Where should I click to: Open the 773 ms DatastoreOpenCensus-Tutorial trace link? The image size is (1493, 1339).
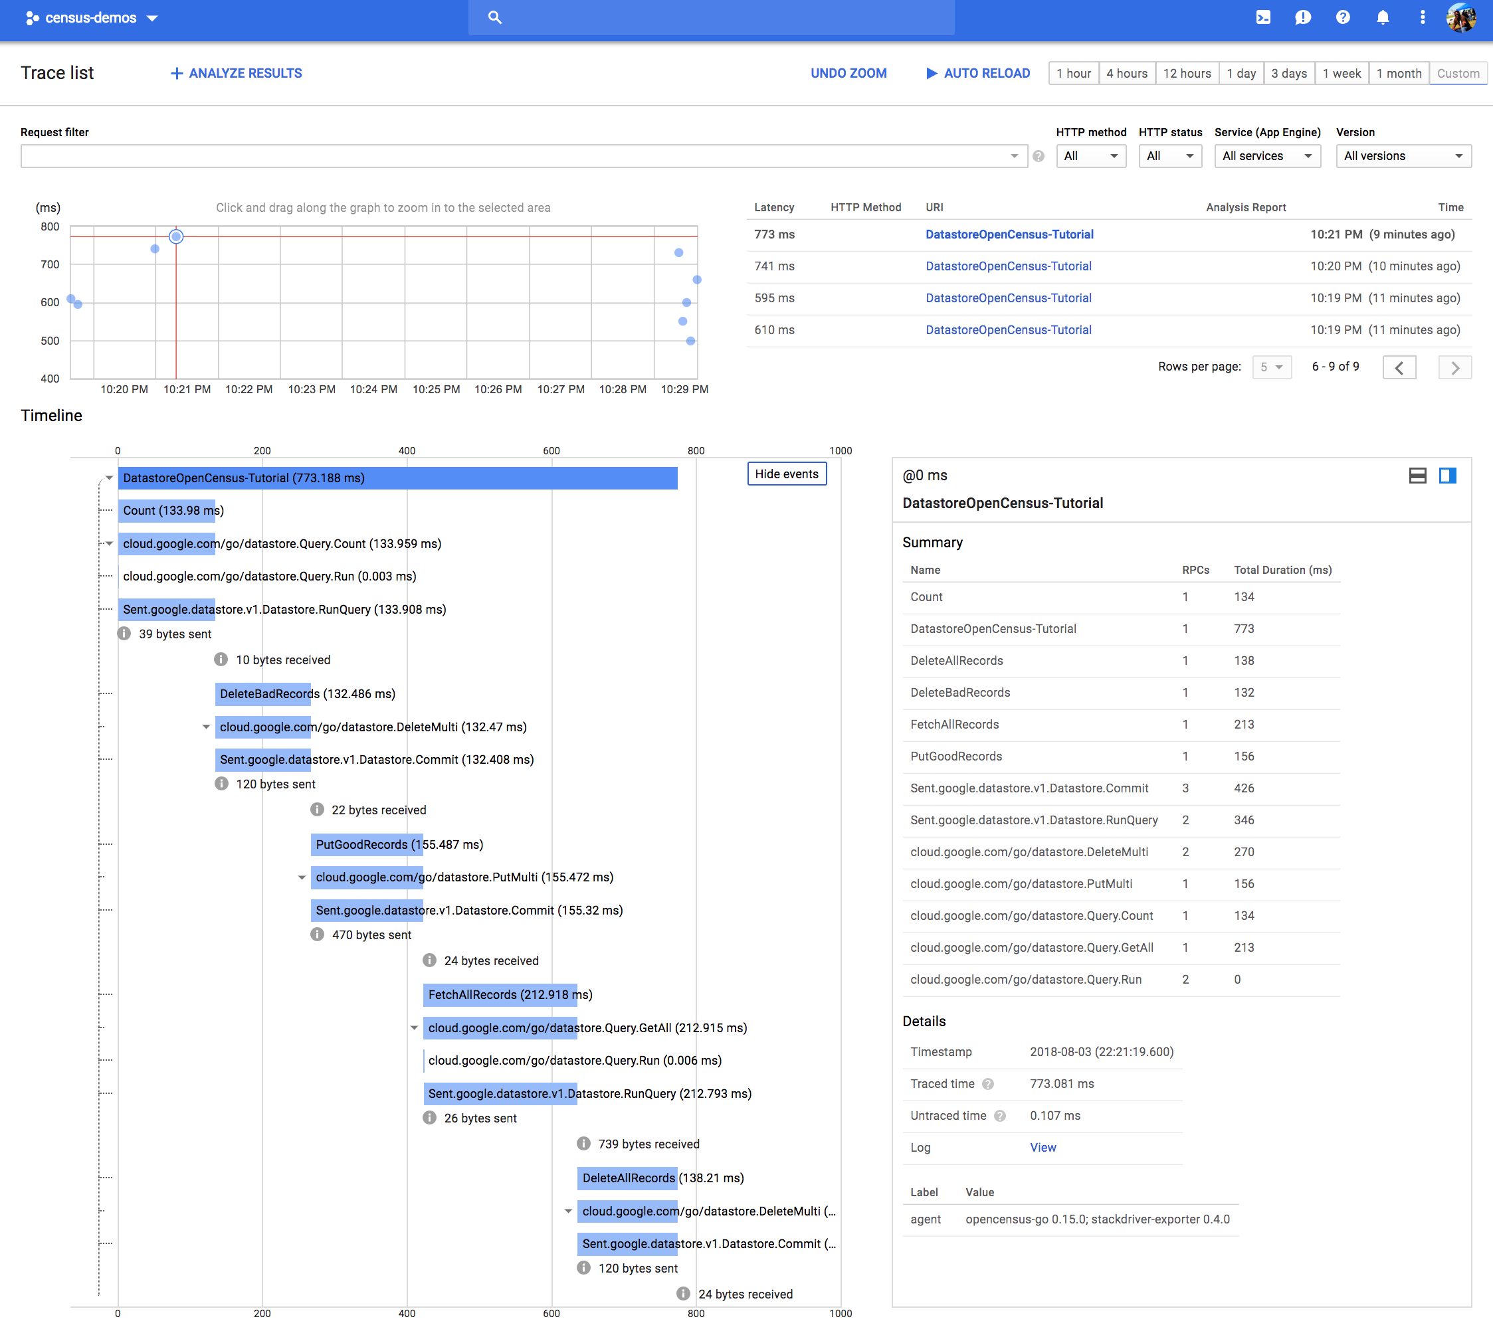click(1009, 234)
